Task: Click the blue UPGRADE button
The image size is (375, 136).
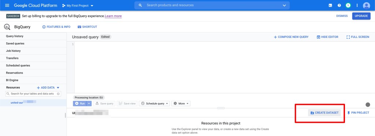Action: click(361, 16)
